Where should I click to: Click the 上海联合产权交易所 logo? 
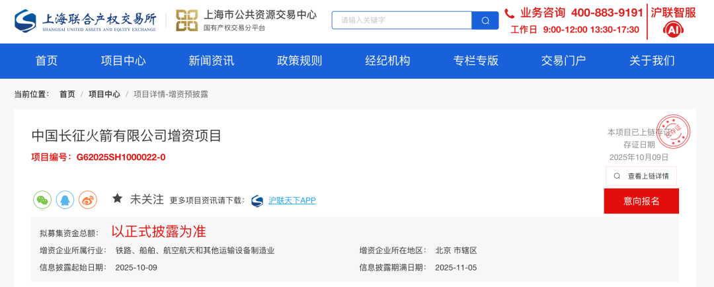[x=85, y=20]
